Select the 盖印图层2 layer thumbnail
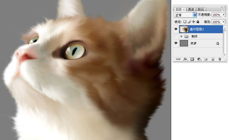This screenshot has height=140, width=229. 184,29
